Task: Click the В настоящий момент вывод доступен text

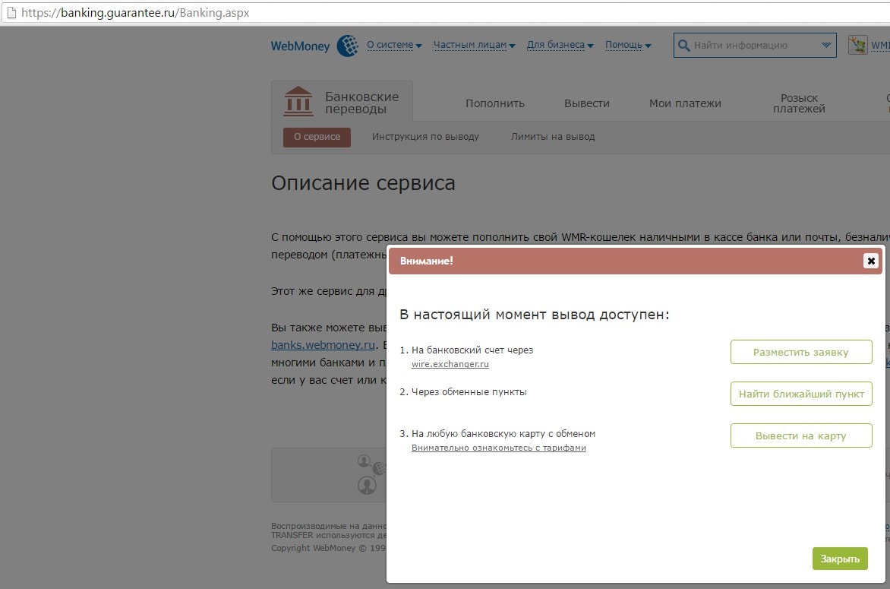Action: click(x=534, y=315)
